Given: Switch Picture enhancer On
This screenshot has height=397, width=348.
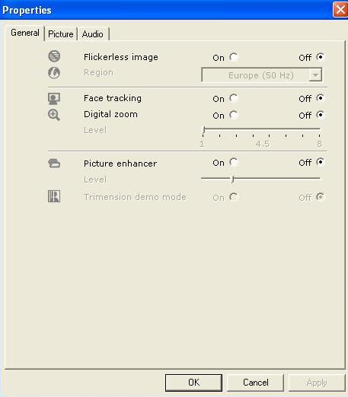Looking at the screenshot, I should (x=233, y=162).
